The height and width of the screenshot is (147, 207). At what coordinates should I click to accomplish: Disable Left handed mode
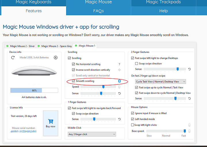tap(133, 119)
